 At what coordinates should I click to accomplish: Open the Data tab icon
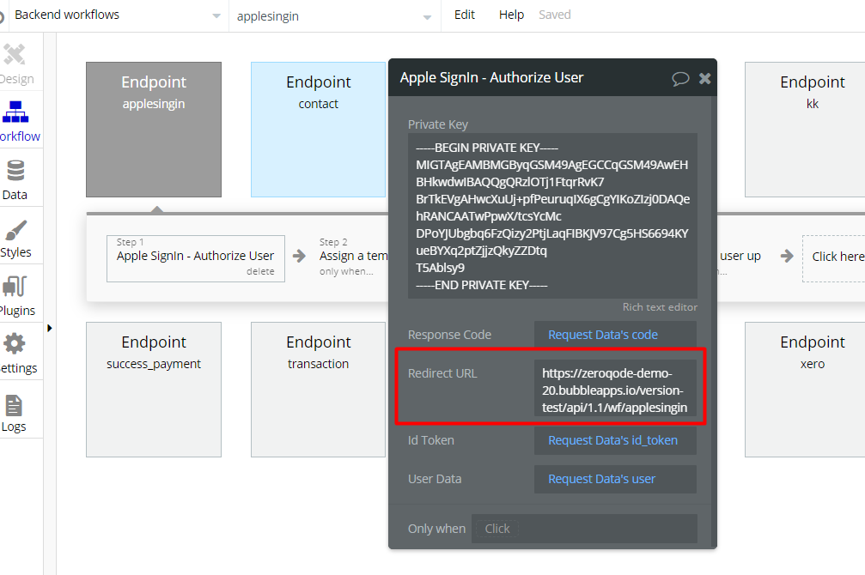[15, 170]
